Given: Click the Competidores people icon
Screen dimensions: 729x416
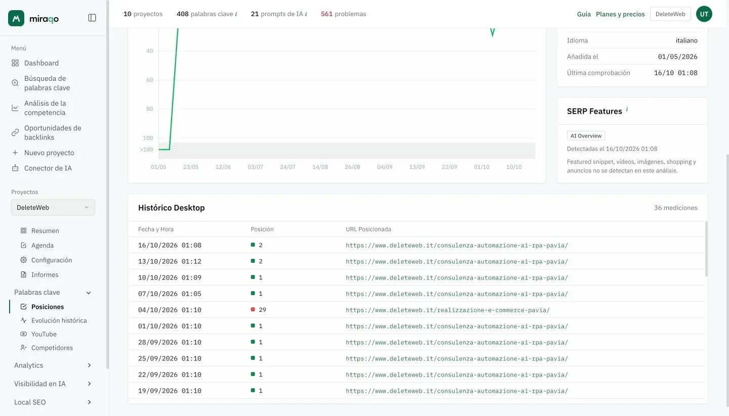Looking at the screenshot, I should pyautogui.click(x=23, y=348).
